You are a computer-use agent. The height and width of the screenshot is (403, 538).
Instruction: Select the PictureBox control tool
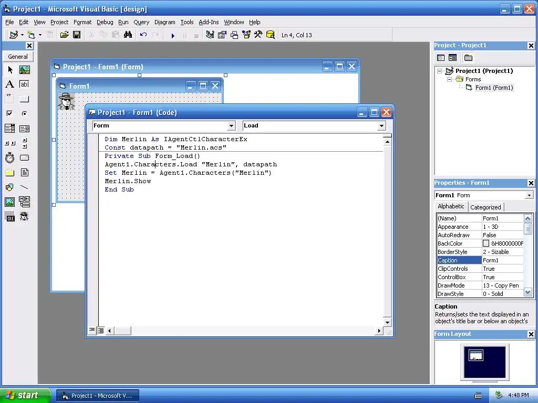pos(24,70)
